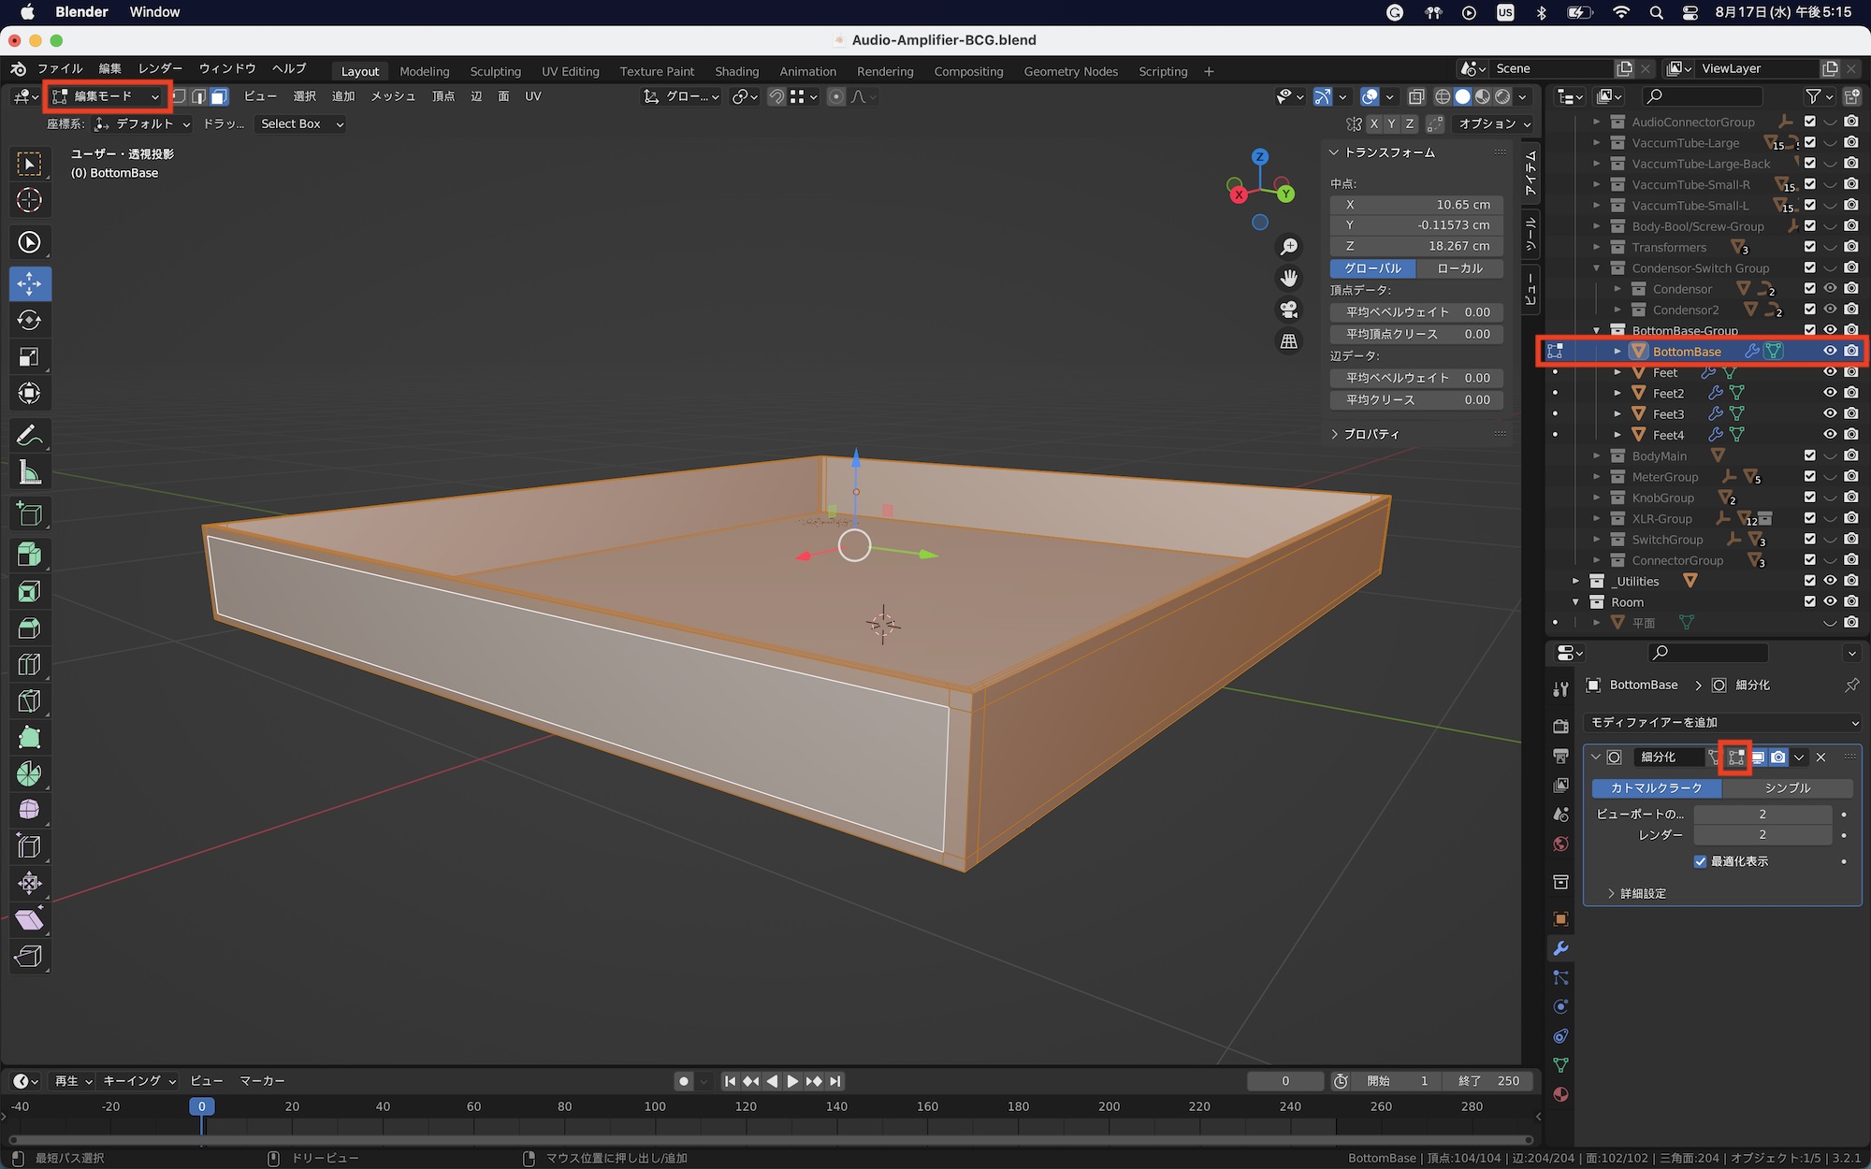Select the Extrude Region tool
The height and width of the screenshot is (1169, 1871).
29,556
